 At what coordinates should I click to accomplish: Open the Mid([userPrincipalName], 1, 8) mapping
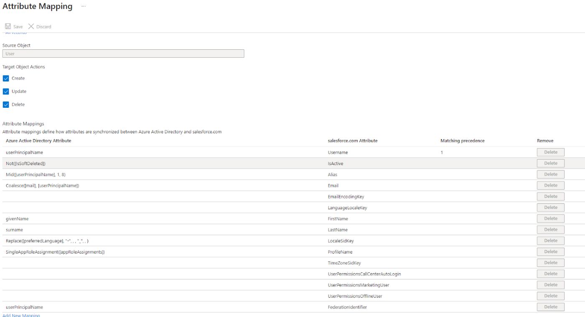click(x=36, y=175)
